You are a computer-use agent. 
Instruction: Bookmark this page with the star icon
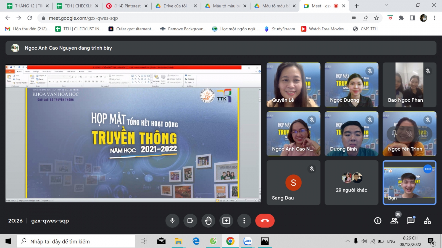tap(376, 18)
